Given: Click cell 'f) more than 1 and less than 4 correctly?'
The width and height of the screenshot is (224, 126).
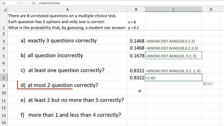Looking at the screenshot, I should [x=68, y=115].
